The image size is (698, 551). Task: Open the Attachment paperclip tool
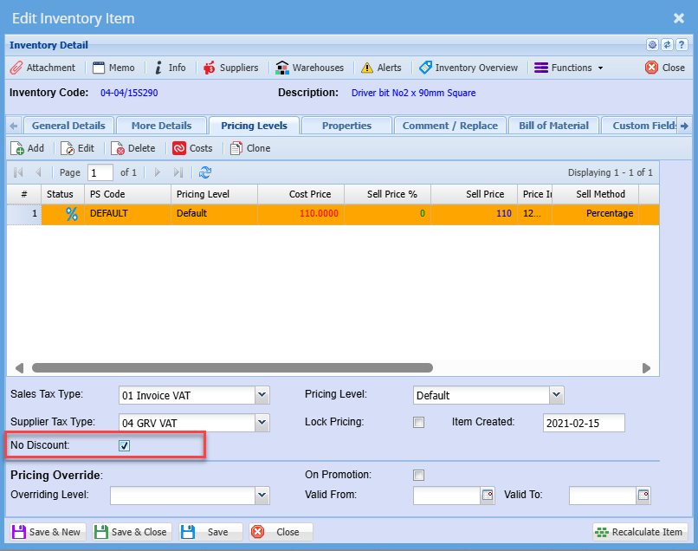pos(42,68)
